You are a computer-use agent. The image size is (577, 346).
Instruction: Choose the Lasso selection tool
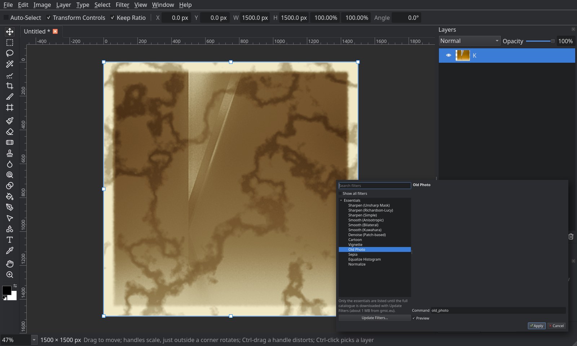click(10, 53)
